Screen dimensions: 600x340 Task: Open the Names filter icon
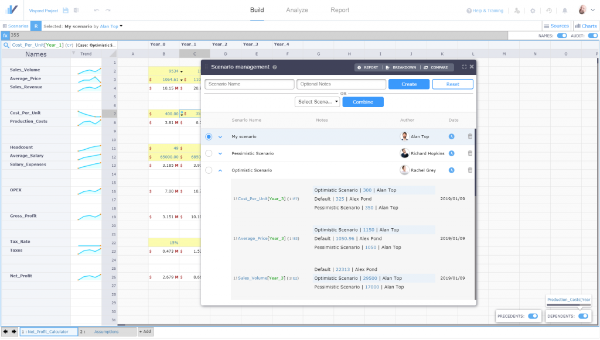click(x=73, y=53)
